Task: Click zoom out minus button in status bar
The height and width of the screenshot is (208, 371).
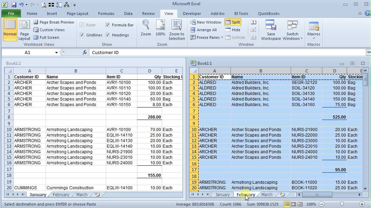Action: [322, 204]
